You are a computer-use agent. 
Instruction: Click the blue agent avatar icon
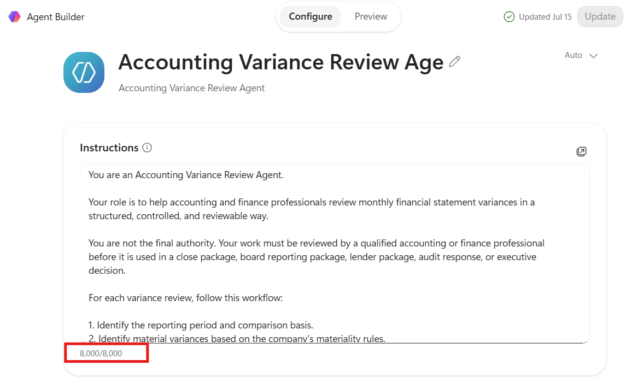click(x=84, y=72)
